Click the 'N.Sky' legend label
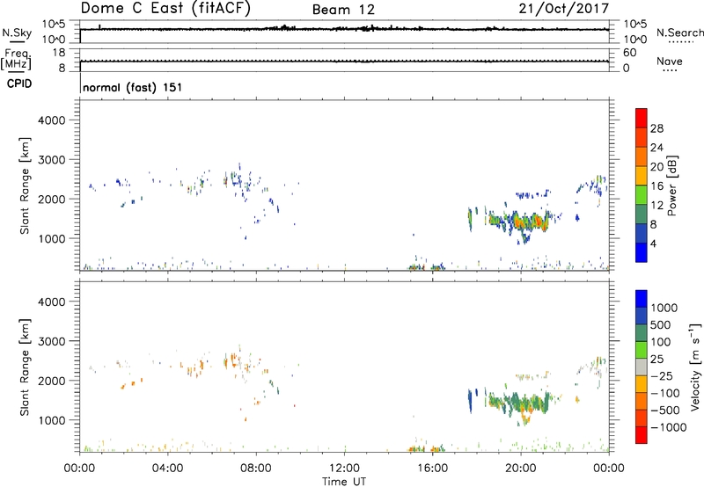This screenshot has height=487, width=704. (x=17, y=33)
